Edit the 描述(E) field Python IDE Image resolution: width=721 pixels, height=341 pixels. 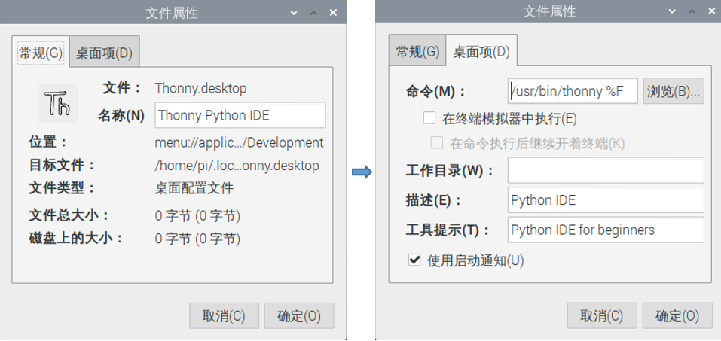tap(606, 200)
